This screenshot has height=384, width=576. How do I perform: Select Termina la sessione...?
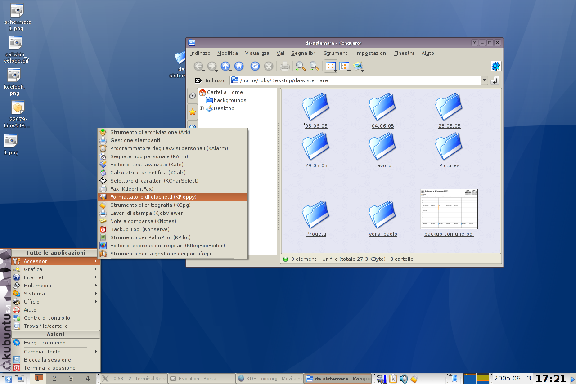click(x=56, y=368)
